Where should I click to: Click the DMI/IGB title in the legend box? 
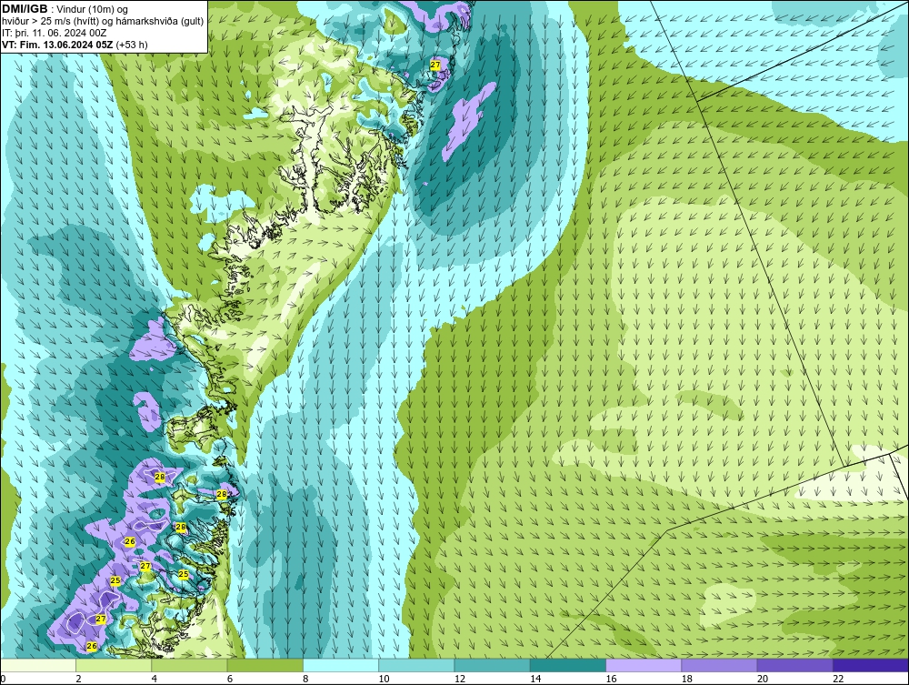[25, 9]
